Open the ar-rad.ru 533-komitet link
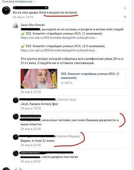 pyautogui.click(x=58, y=50)
